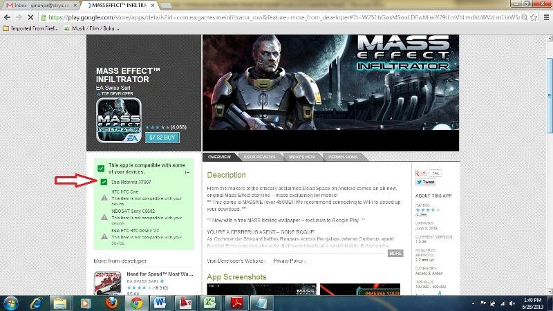The width and height of the screenshot is (553, 311).
Task: Switch to the User Reviews tab
Action: point(260,157)
